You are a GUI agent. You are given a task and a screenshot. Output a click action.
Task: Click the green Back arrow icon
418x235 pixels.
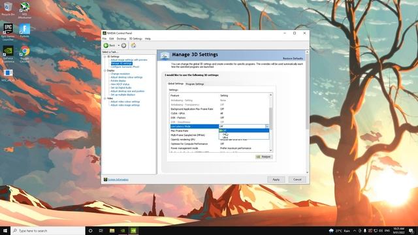(106, 46)
